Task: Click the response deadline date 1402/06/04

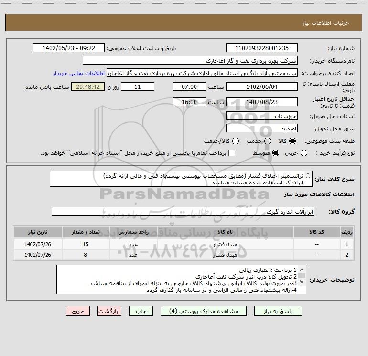Action: point(262,86)
